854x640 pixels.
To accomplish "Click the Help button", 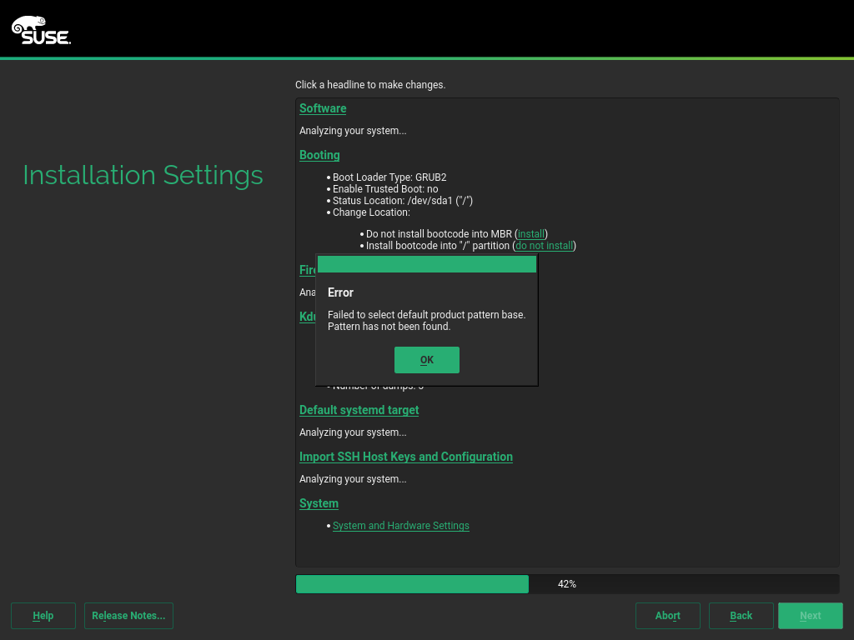I will click(43, 616).
